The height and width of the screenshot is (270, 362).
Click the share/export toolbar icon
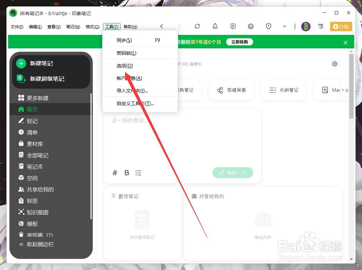coord(233,26)
